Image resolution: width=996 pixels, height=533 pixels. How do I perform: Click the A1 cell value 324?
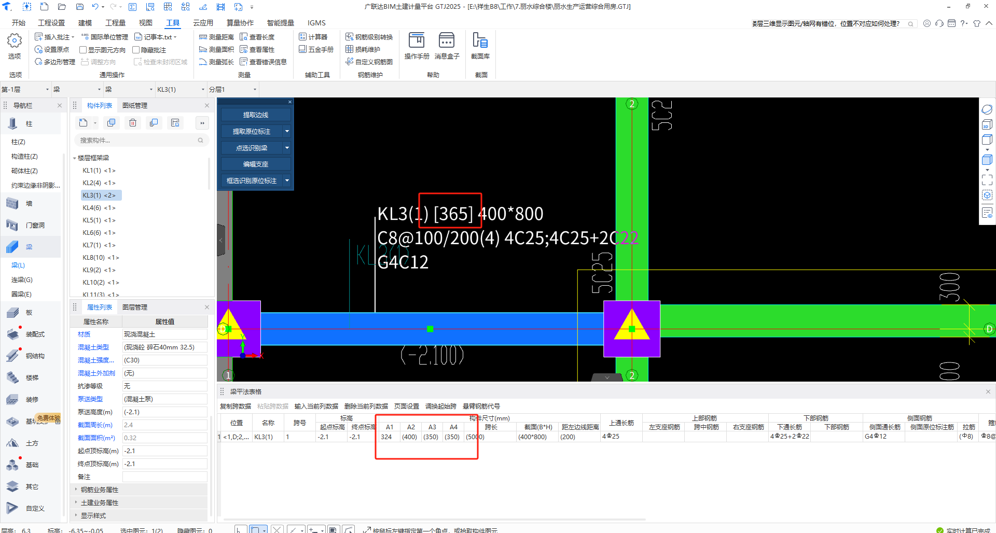tap(389, 437)
